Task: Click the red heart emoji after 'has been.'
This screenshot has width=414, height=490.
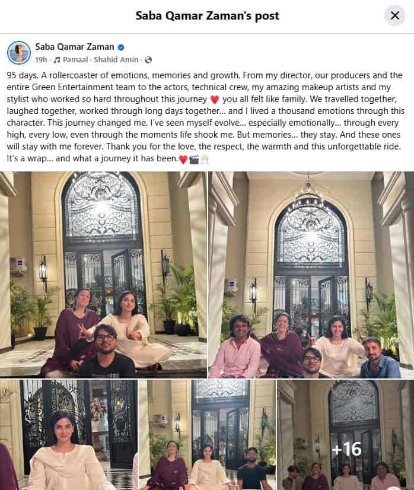Action: click(x=183, y=160)
